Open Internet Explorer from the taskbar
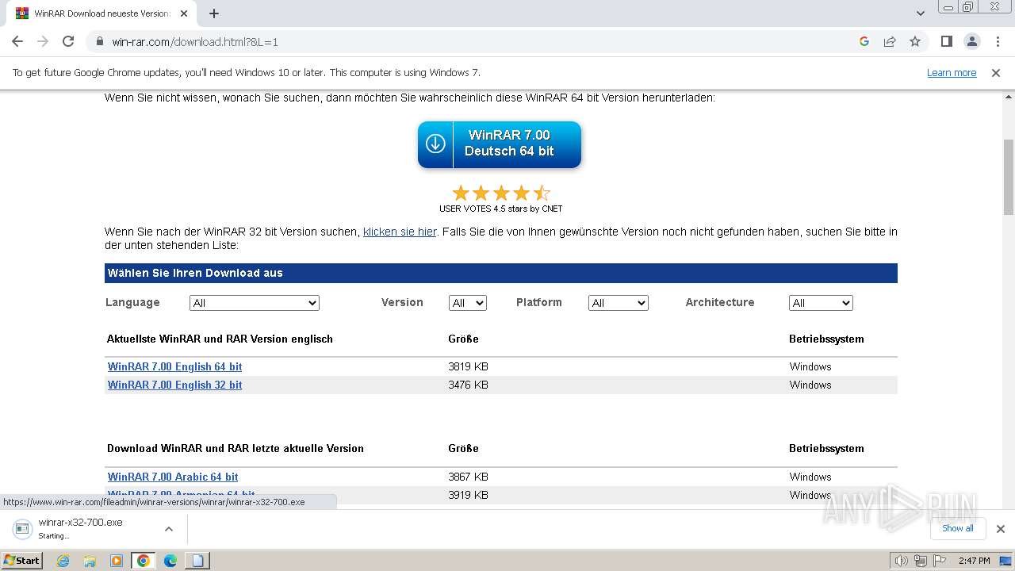1015x571 pixels. point(63,561)
